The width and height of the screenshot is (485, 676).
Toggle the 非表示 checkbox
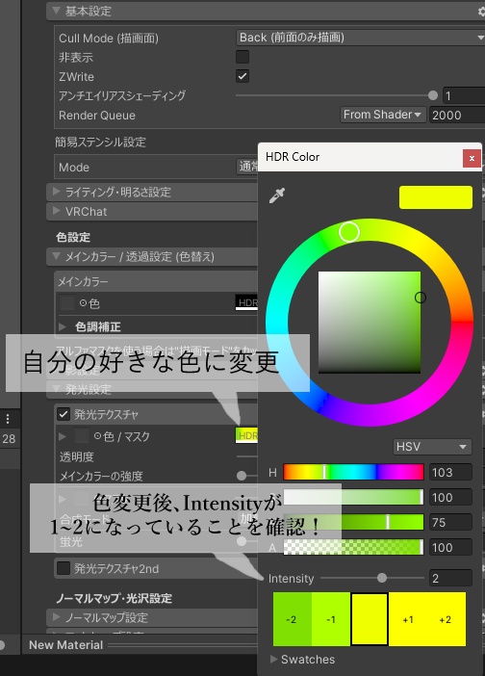[x=242, y=57]
